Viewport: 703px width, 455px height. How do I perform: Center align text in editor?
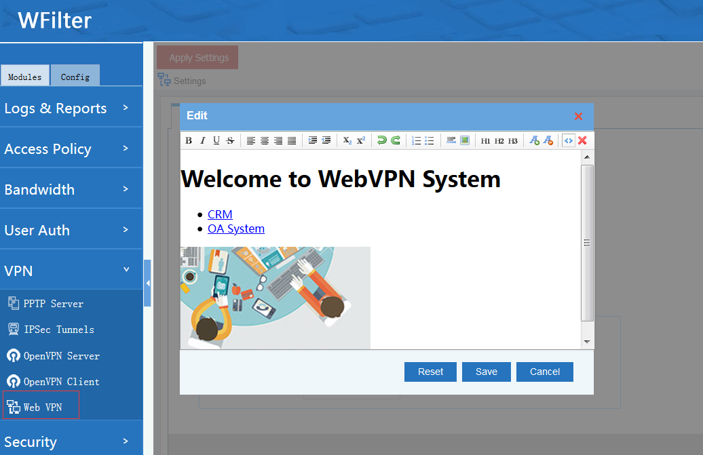coord(265,140)
